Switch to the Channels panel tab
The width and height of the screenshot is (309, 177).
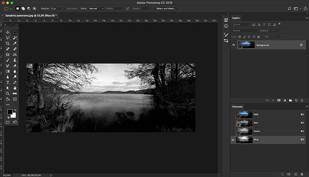237,107
